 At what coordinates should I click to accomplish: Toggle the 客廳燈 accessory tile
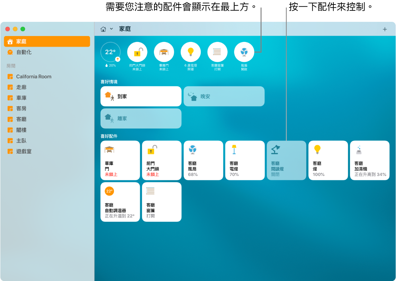[x=328, y=160]
